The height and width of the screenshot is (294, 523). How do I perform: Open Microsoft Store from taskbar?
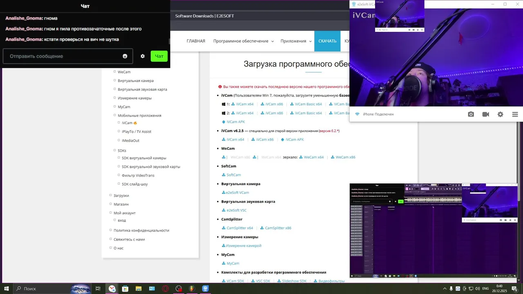(x=125, y=289)
